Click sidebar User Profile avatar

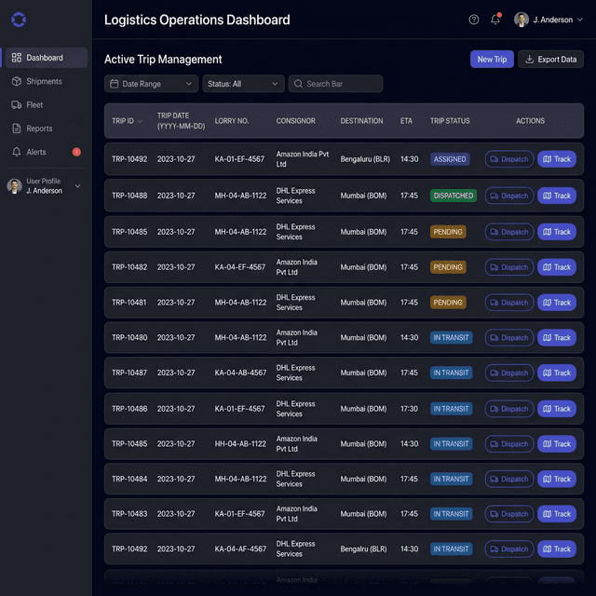coord(15,186)
